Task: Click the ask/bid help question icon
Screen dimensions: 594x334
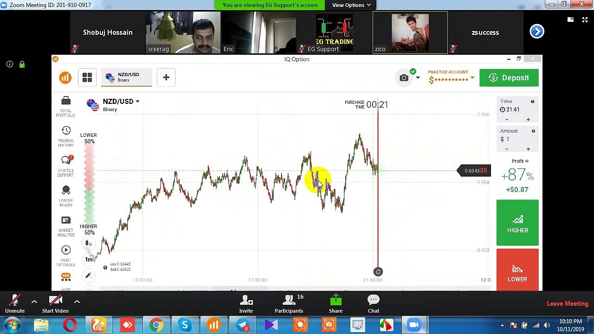Action: pyautogui.click(x=105, y=267)
